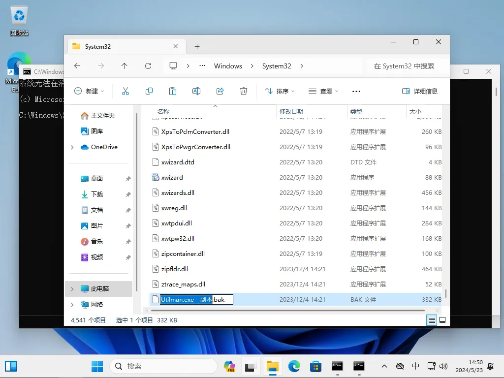Select the file xwizard.dtd

[178, 162]
